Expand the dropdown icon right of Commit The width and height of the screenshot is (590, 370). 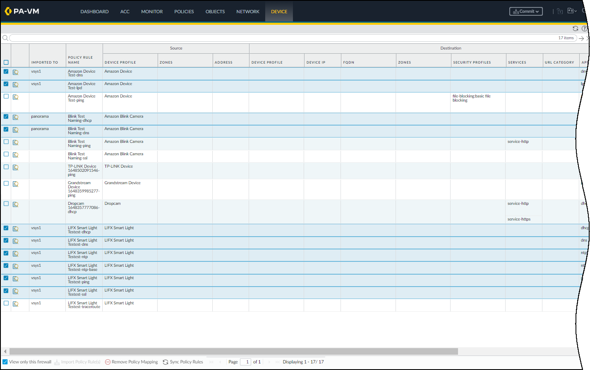[x=572, y=11]
